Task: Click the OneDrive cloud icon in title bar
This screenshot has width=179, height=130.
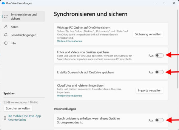Action: tap(3, 3)
